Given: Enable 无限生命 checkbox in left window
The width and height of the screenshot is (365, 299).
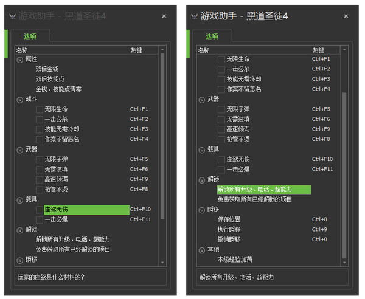Looking at the screenshot, I should coord(40,109).
